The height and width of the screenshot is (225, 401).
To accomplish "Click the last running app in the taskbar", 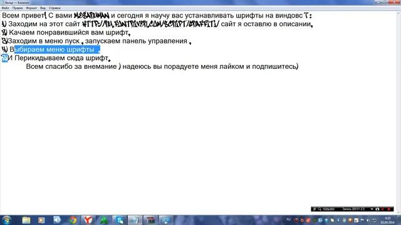I will point(166,220).
